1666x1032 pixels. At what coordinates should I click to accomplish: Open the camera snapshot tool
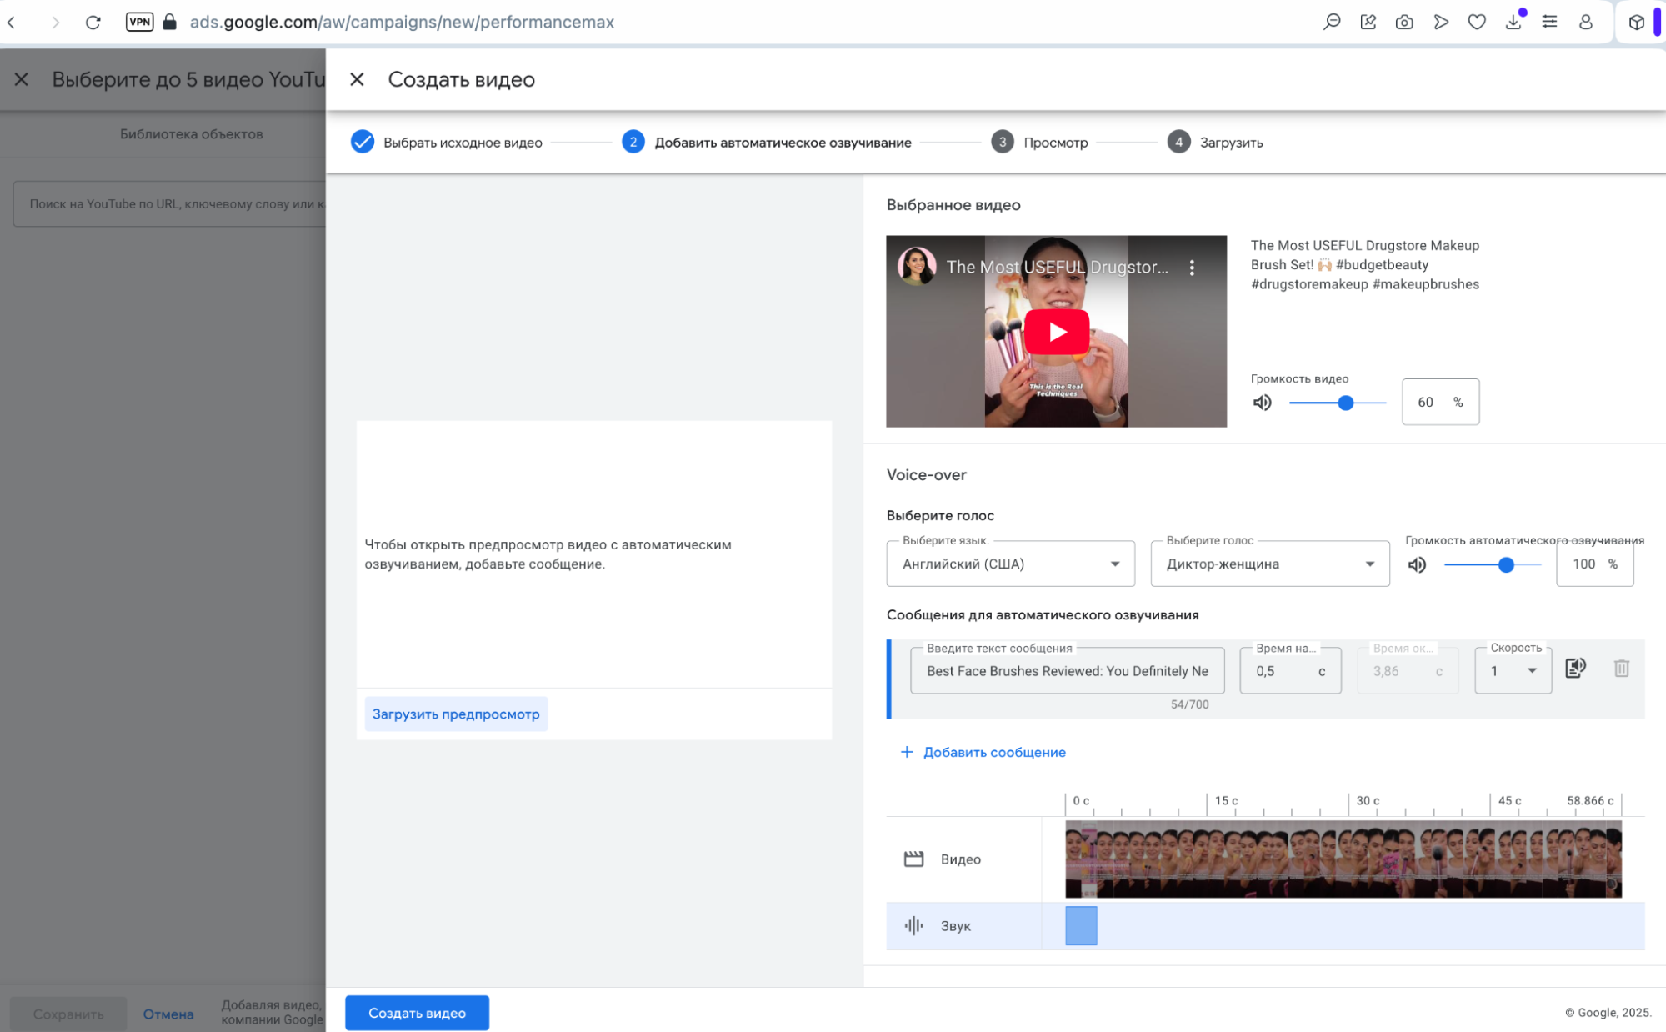[1404, 22]
